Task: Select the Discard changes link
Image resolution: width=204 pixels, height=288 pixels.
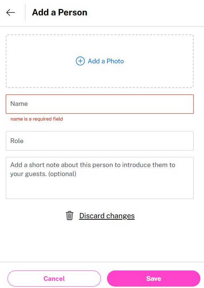Action: click(107, 216)
